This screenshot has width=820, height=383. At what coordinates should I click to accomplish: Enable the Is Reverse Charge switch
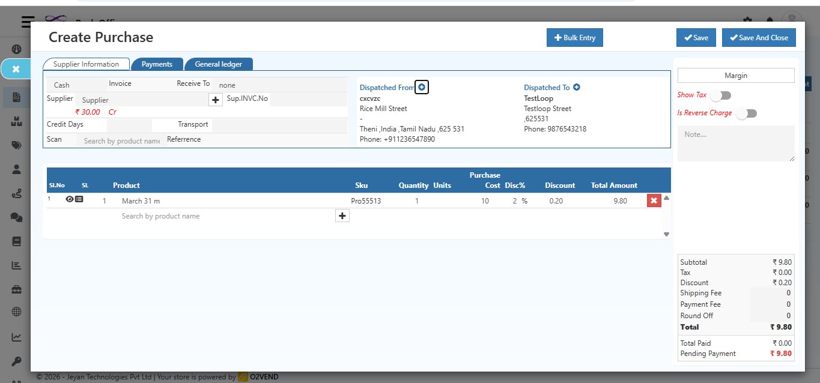[746, 113]
